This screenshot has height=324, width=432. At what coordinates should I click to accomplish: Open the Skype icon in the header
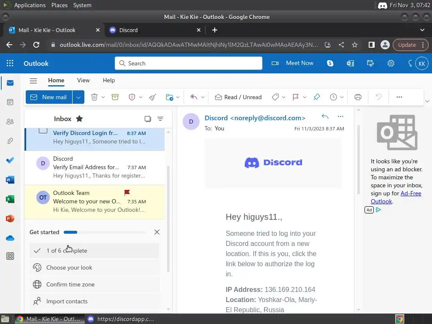(330, 63)
